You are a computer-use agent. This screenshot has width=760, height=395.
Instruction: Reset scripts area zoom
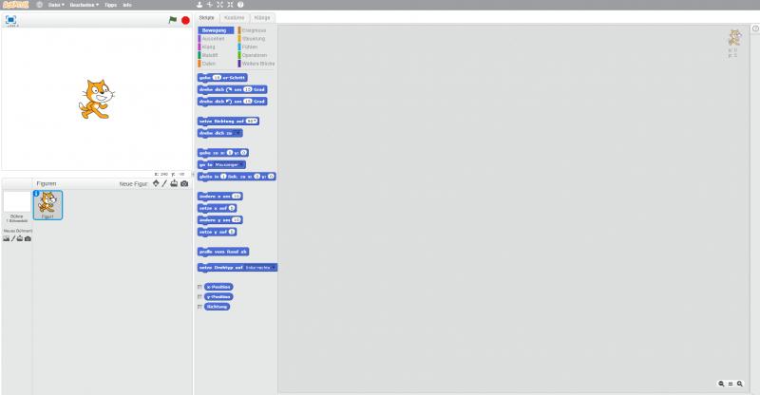pos(731,384)
